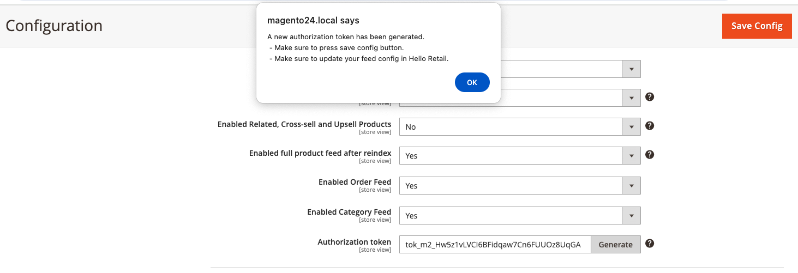Click the Authorization token text field
The height and width of the screenshot is (273, 798).
click(x=495, y=245)
